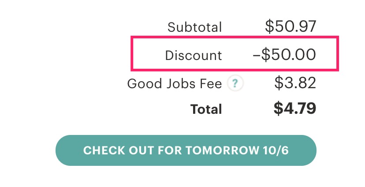Click the Subtotal label

pyautogui.click(x=195, y=27)
